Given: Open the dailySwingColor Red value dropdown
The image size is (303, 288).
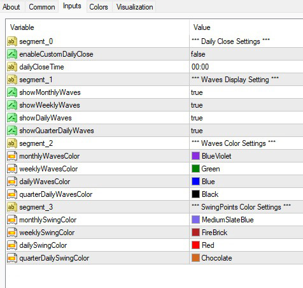Looking at the screenshot, I should [x=246, y=245].
